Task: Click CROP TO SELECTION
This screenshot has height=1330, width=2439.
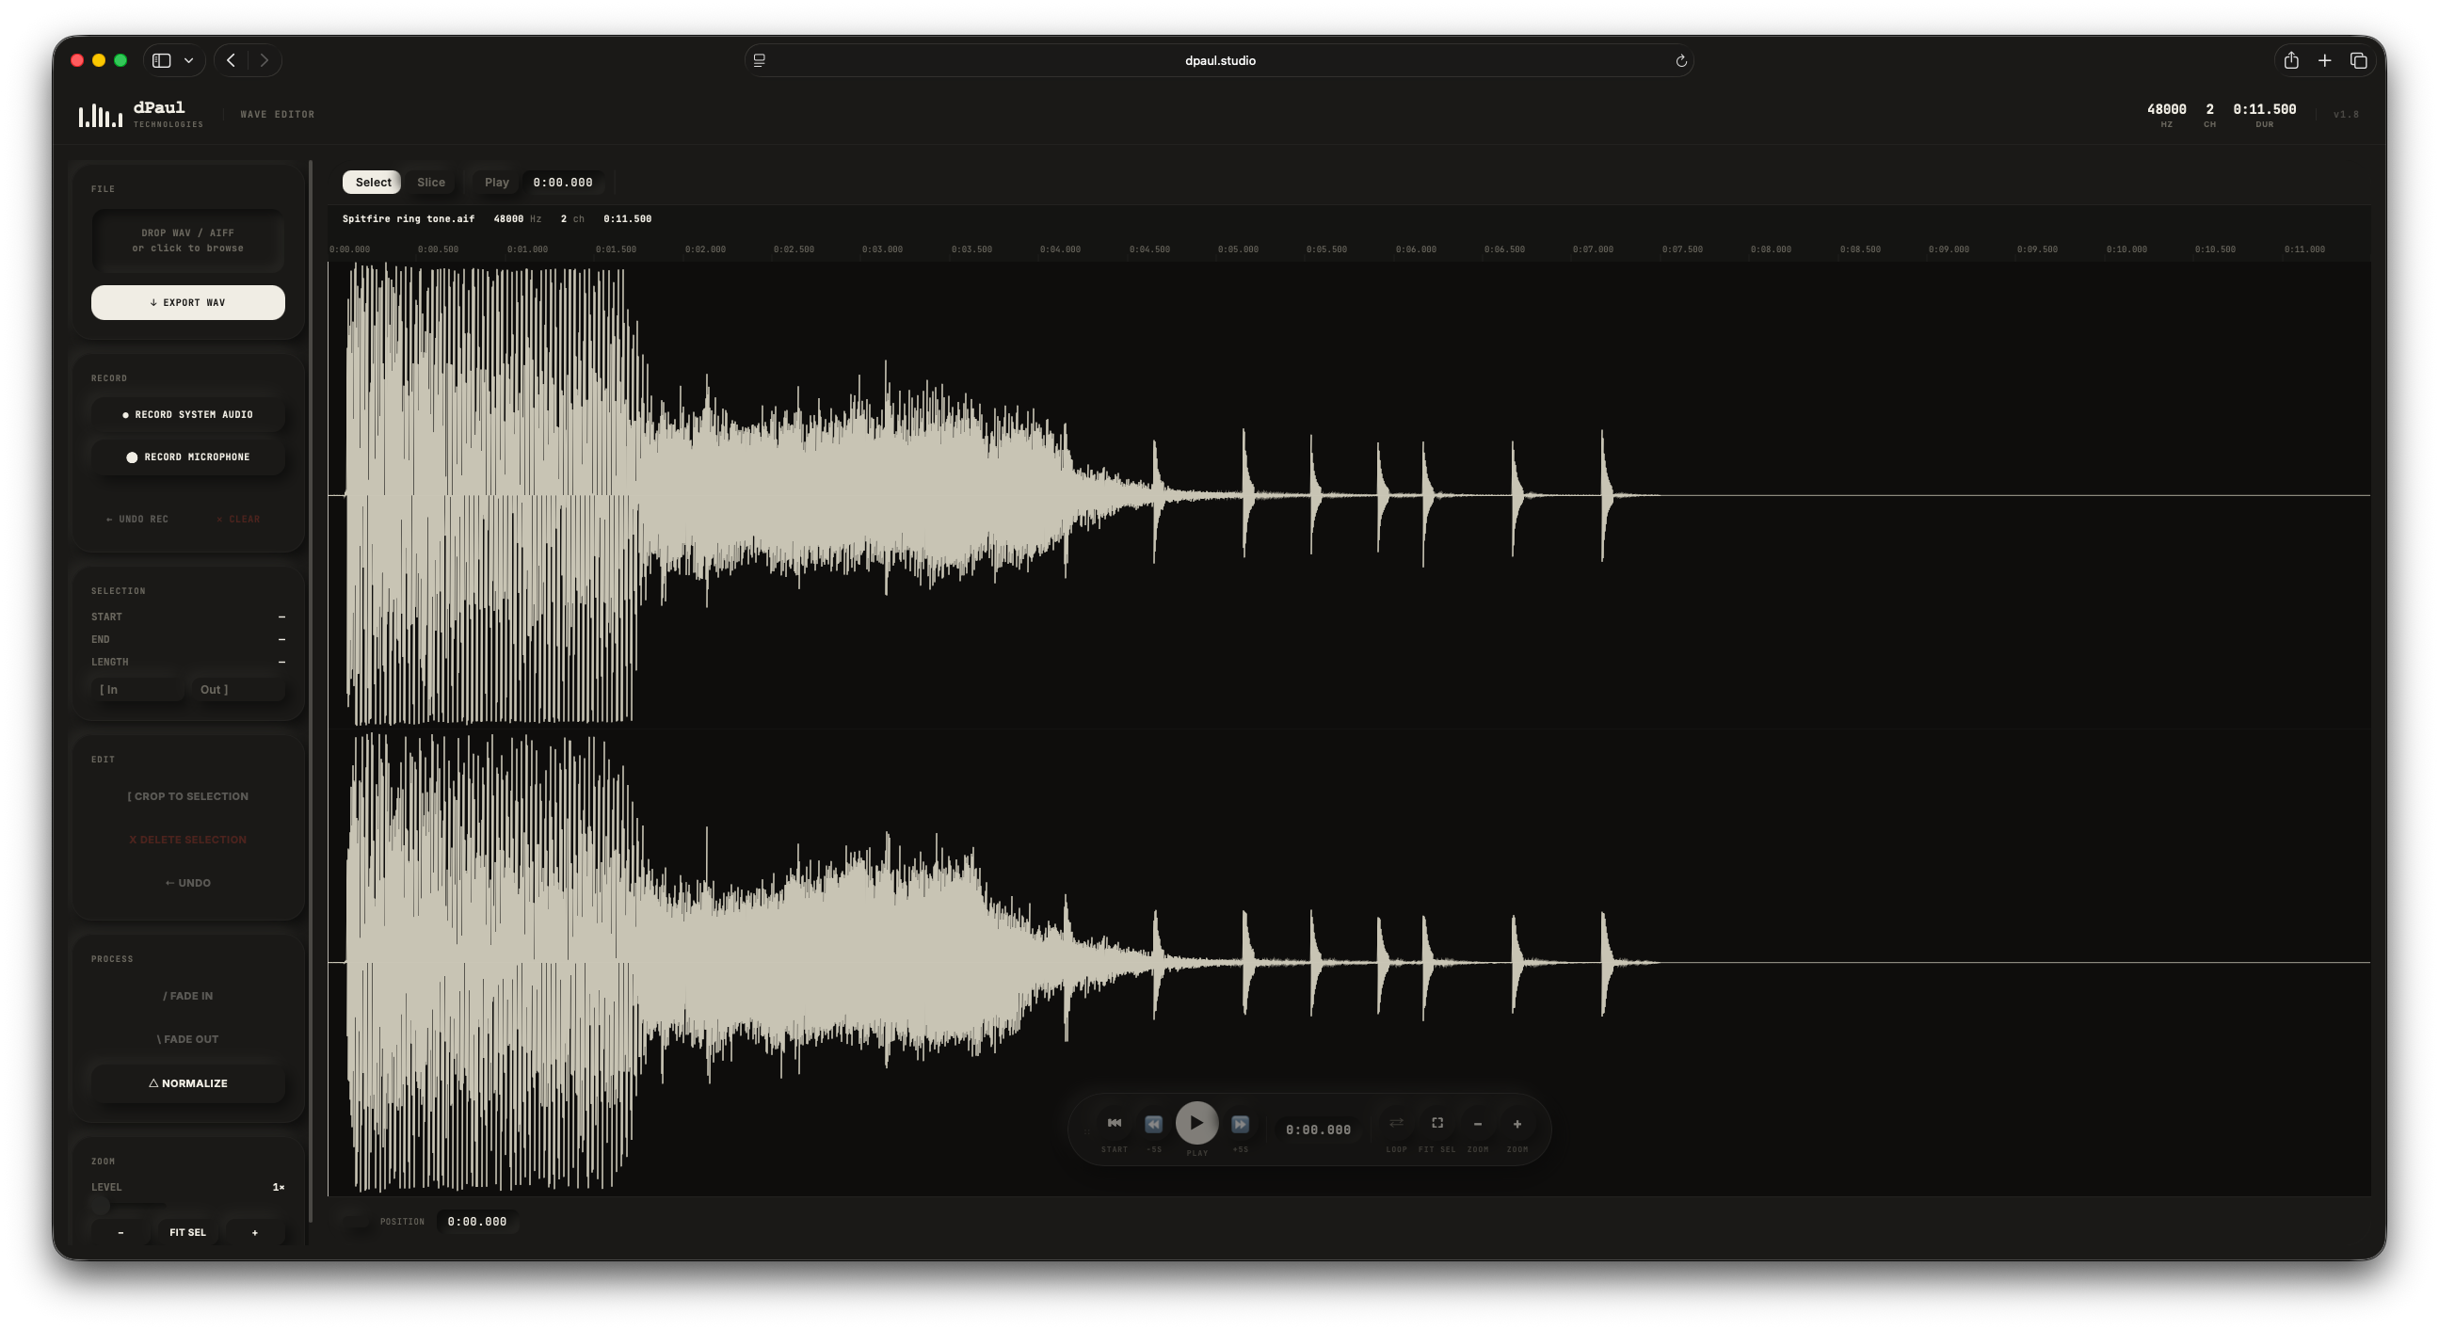Action: [187, 796]
